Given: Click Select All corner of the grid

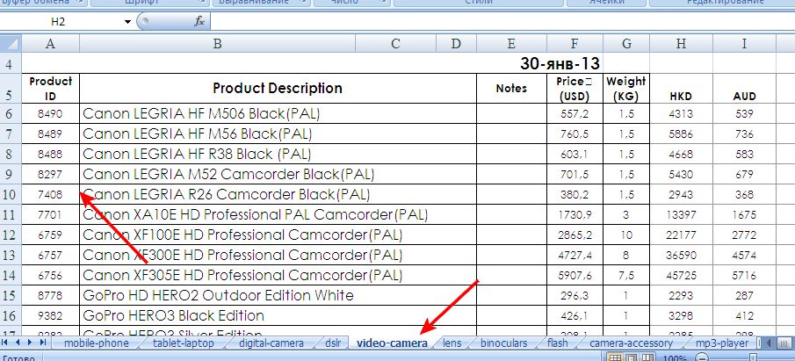Looking at the screenshot, I should (x=11, y=44).
